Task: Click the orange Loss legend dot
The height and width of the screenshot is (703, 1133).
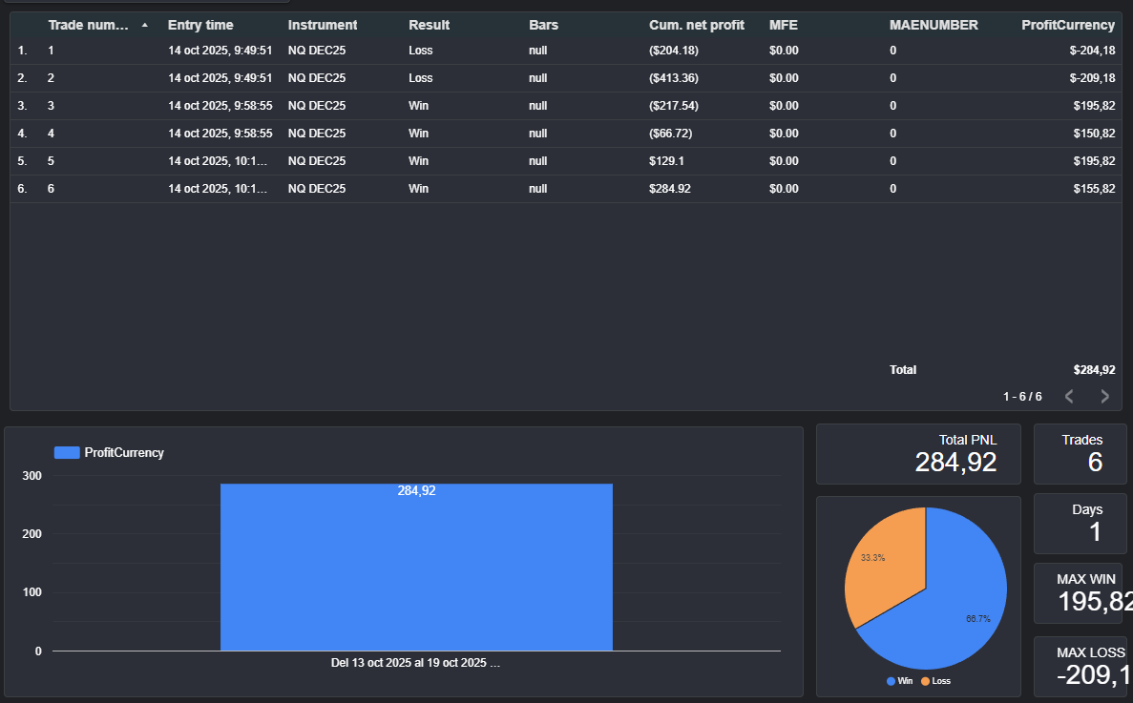Action: point(925,681)
